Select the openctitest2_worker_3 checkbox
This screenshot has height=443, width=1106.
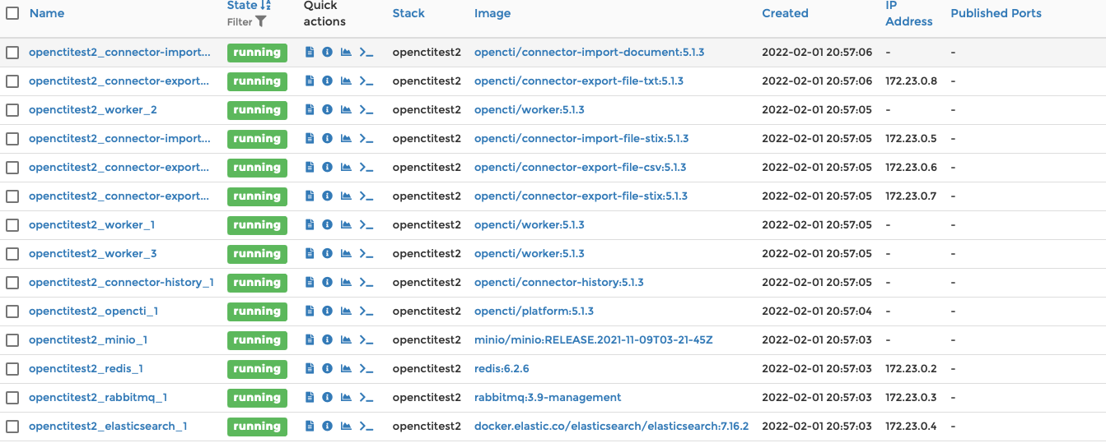coord(12,253)
